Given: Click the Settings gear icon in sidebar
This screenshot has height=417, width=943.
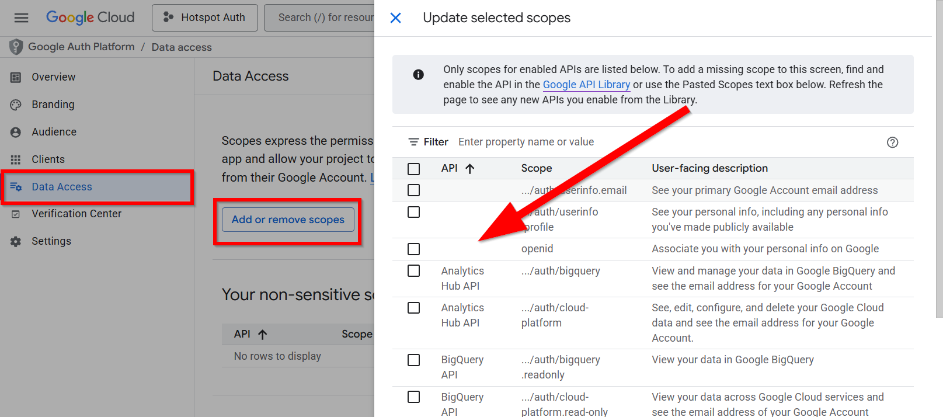Looking at the screenshot, I should (16, 241).
